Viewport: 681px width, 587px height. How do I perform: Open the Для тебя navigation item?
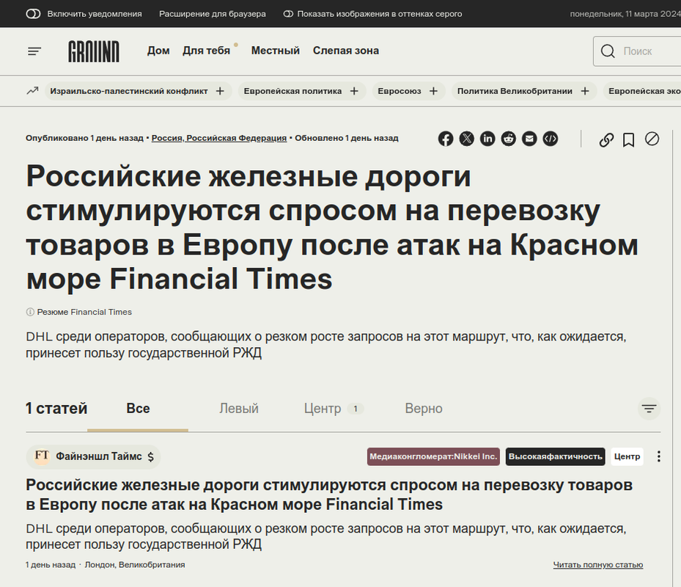point(206,51)
